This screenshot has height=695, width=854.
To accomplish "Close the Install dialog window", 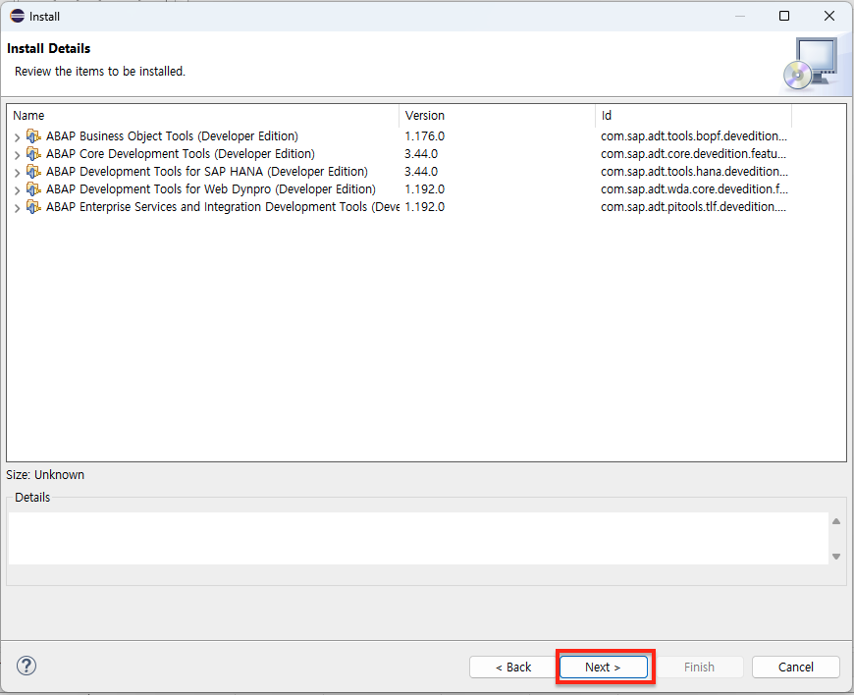I will click(x=828, y=16).
